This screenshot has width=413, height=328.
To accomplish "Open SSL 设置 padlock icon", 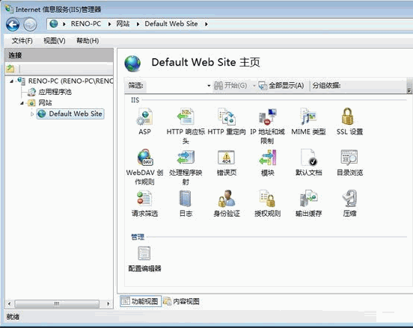I will [347, 117].
